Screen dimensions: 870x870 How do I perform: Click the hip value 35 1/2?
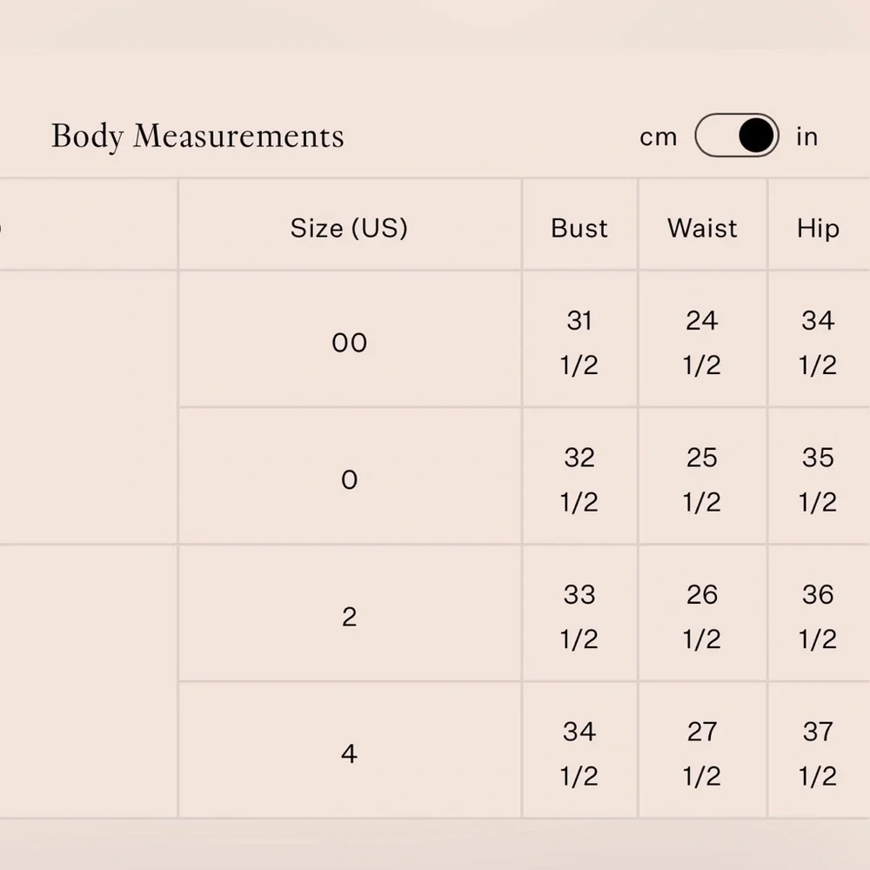coord(818,479)
